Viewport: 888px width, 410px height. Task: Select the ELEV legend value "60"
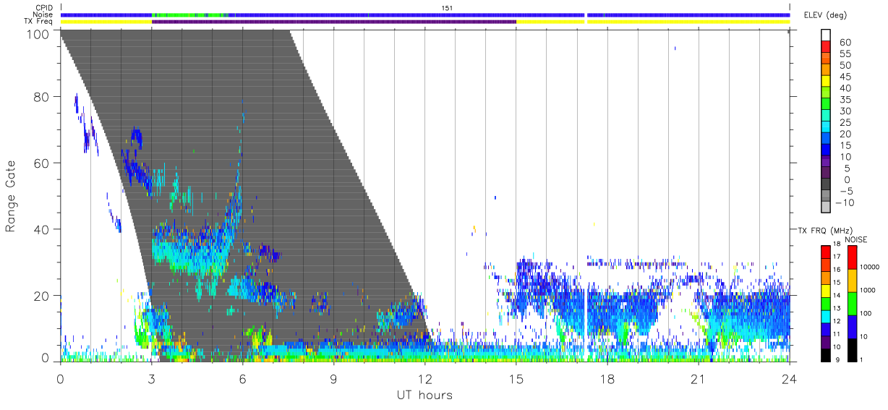tap(845, 42)
